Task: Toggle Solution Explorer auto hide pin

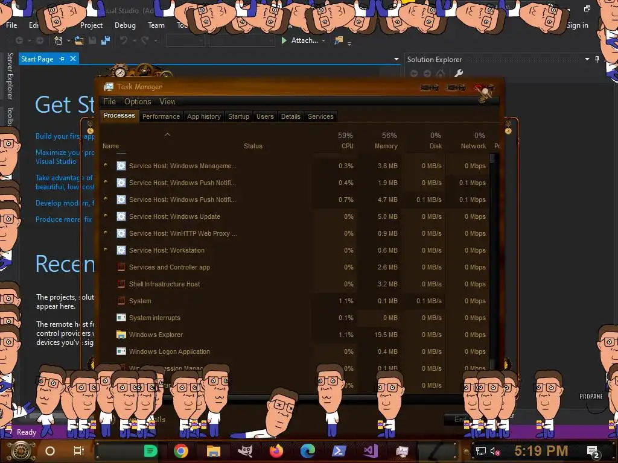Action: pyautogui.click(x=597, y=59)
